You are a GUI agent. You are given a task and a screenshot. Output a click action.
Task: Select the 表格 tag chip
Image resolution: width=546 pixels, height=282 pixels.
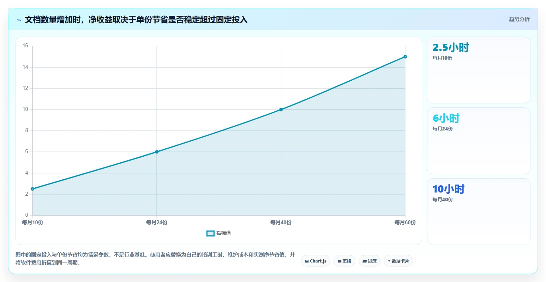pyautogui.click(x=344, y=261)
